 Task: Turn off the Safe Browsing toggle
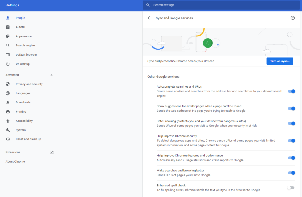pos(291,124)
